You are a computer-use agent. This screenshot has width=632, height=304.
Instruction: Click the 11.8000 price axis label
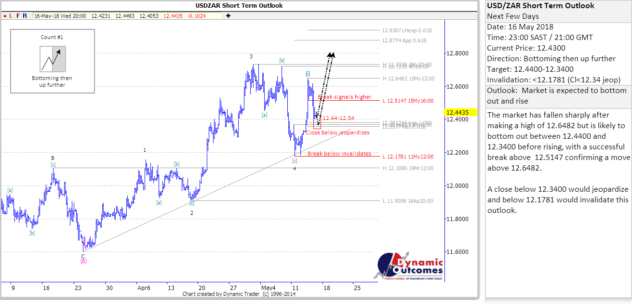click(458, 219)
